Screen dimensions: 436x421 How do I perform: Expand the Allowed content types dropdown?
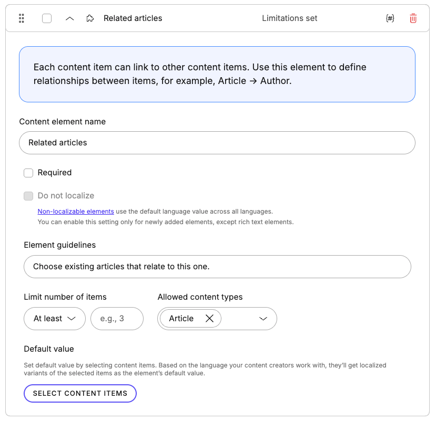(x=263, y=318)
